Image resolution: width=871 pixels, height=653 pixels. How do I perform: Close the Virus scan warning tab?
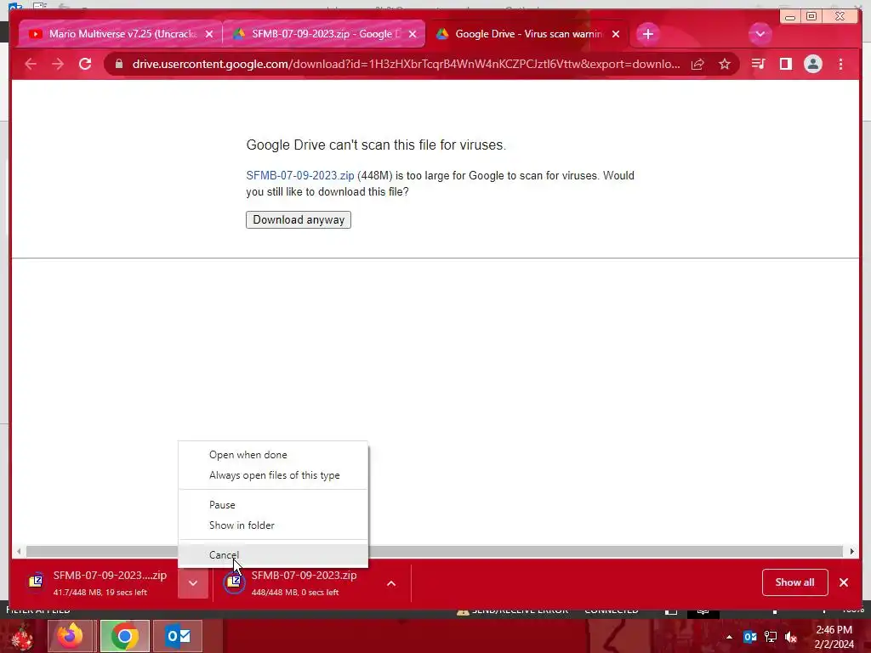click(x=616, y=34)
